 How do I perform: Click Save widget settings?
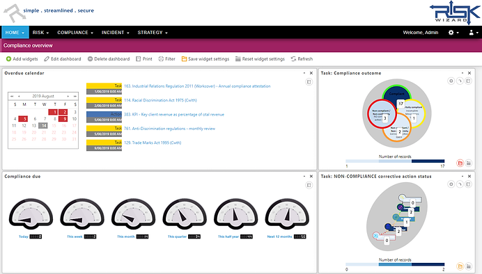[x=205, y=59]
